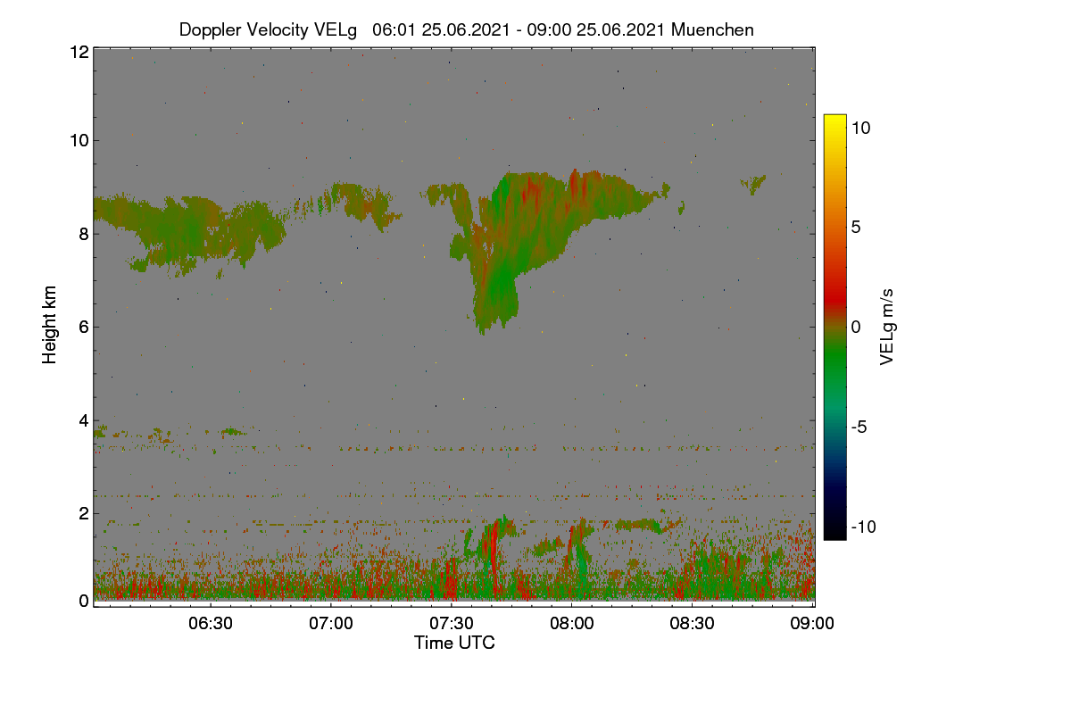Click the 06:30 time axis label
Image resolution: width=1071 pixels, height=714 pixels.
point(212,623)
